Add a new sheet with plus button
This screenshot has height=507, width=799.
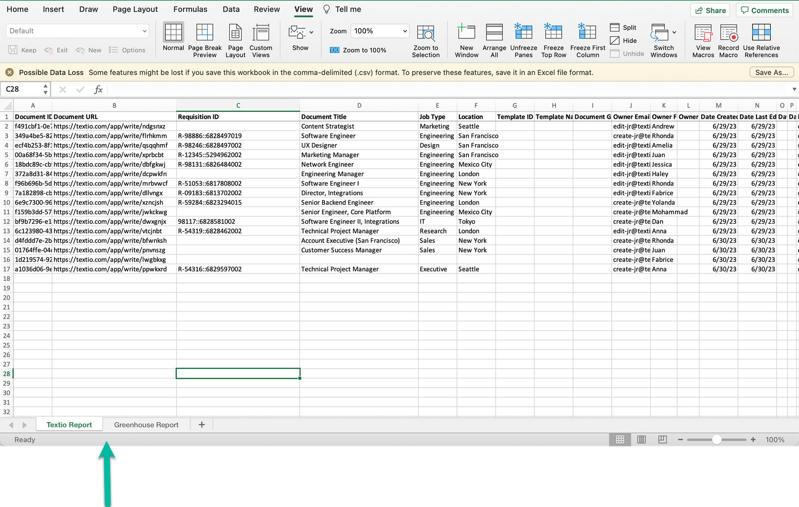click(202, 425)
